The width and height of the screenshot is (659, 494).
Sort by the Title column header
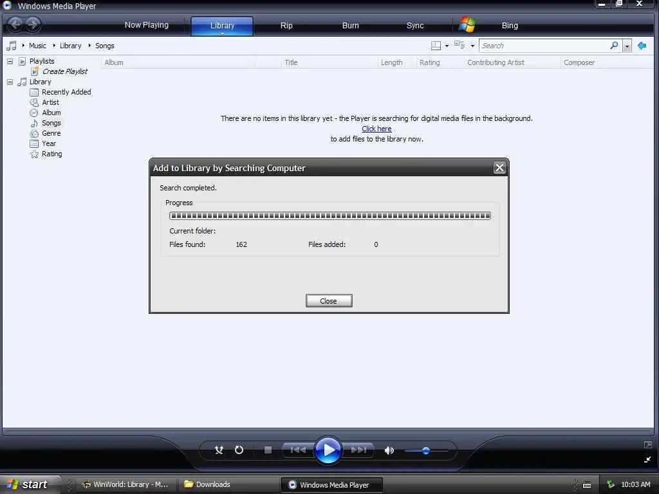pos(329,62)
